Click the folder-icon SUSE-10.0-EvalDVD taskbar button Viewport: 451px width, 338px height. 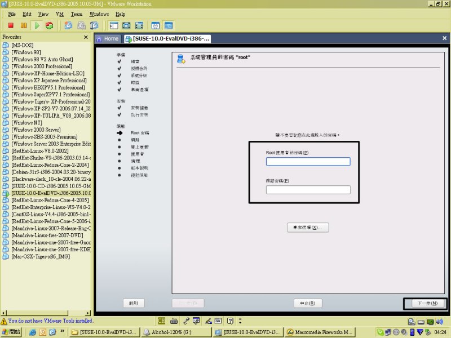[x=104, y=332]
